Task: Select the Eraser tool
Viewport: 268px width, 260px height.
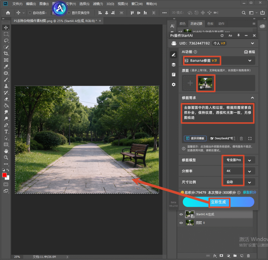Action: (x=6, y=99)
